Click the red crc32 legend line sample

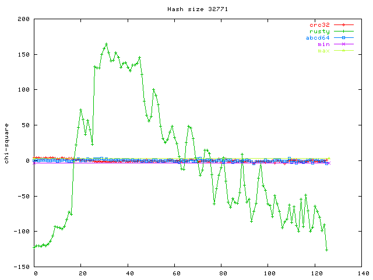click(344, 25)
